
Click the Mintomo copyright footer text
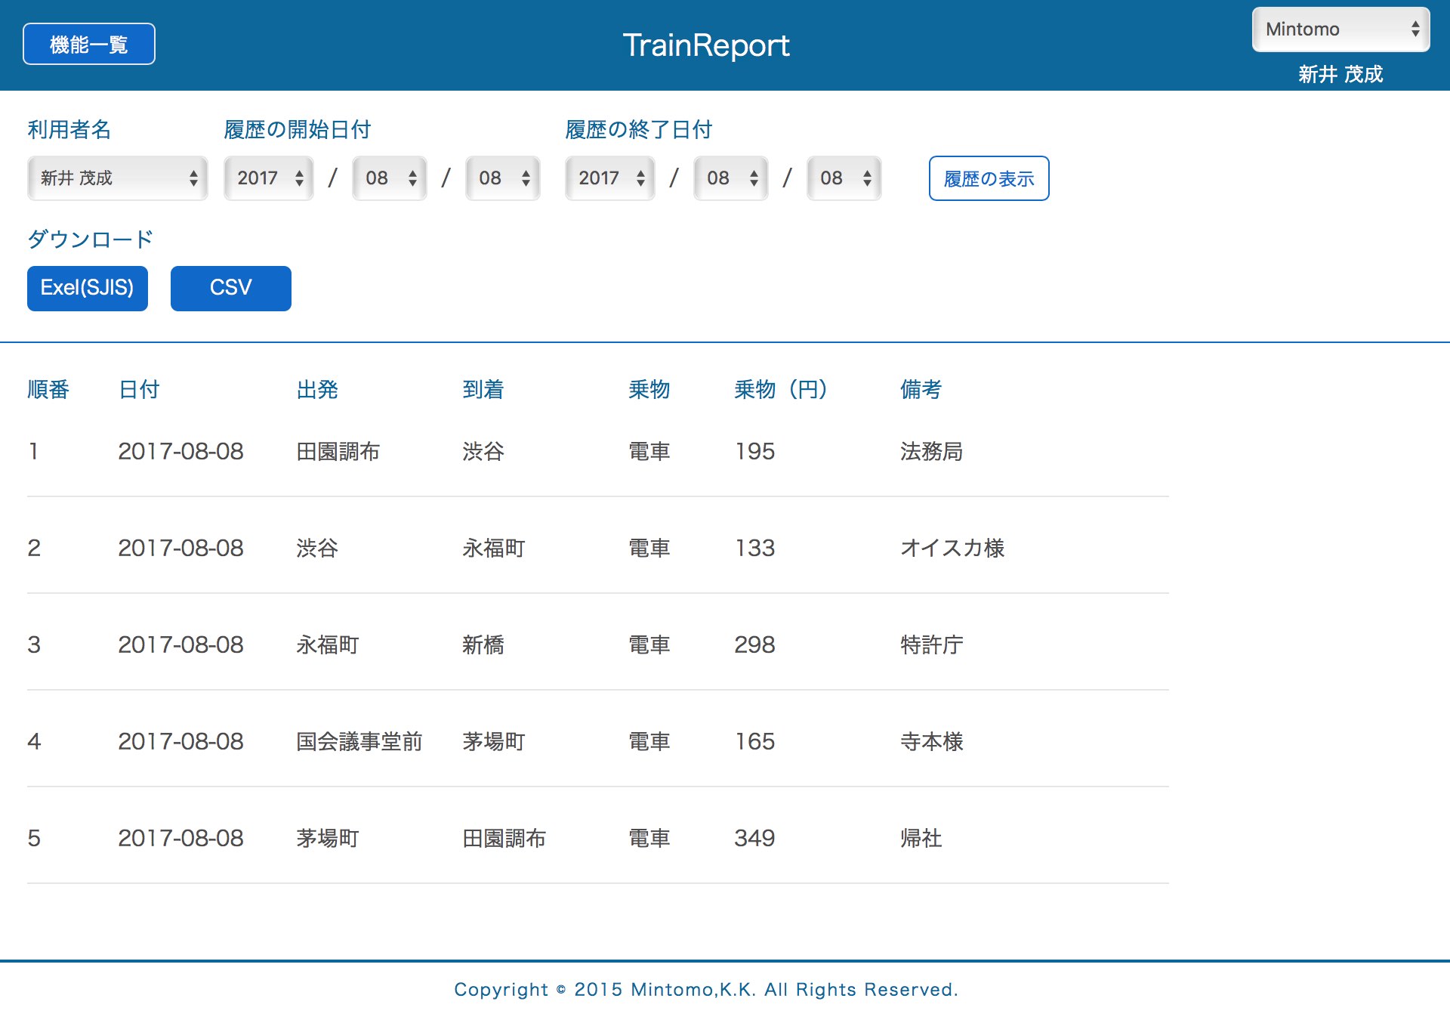[705, 989]
